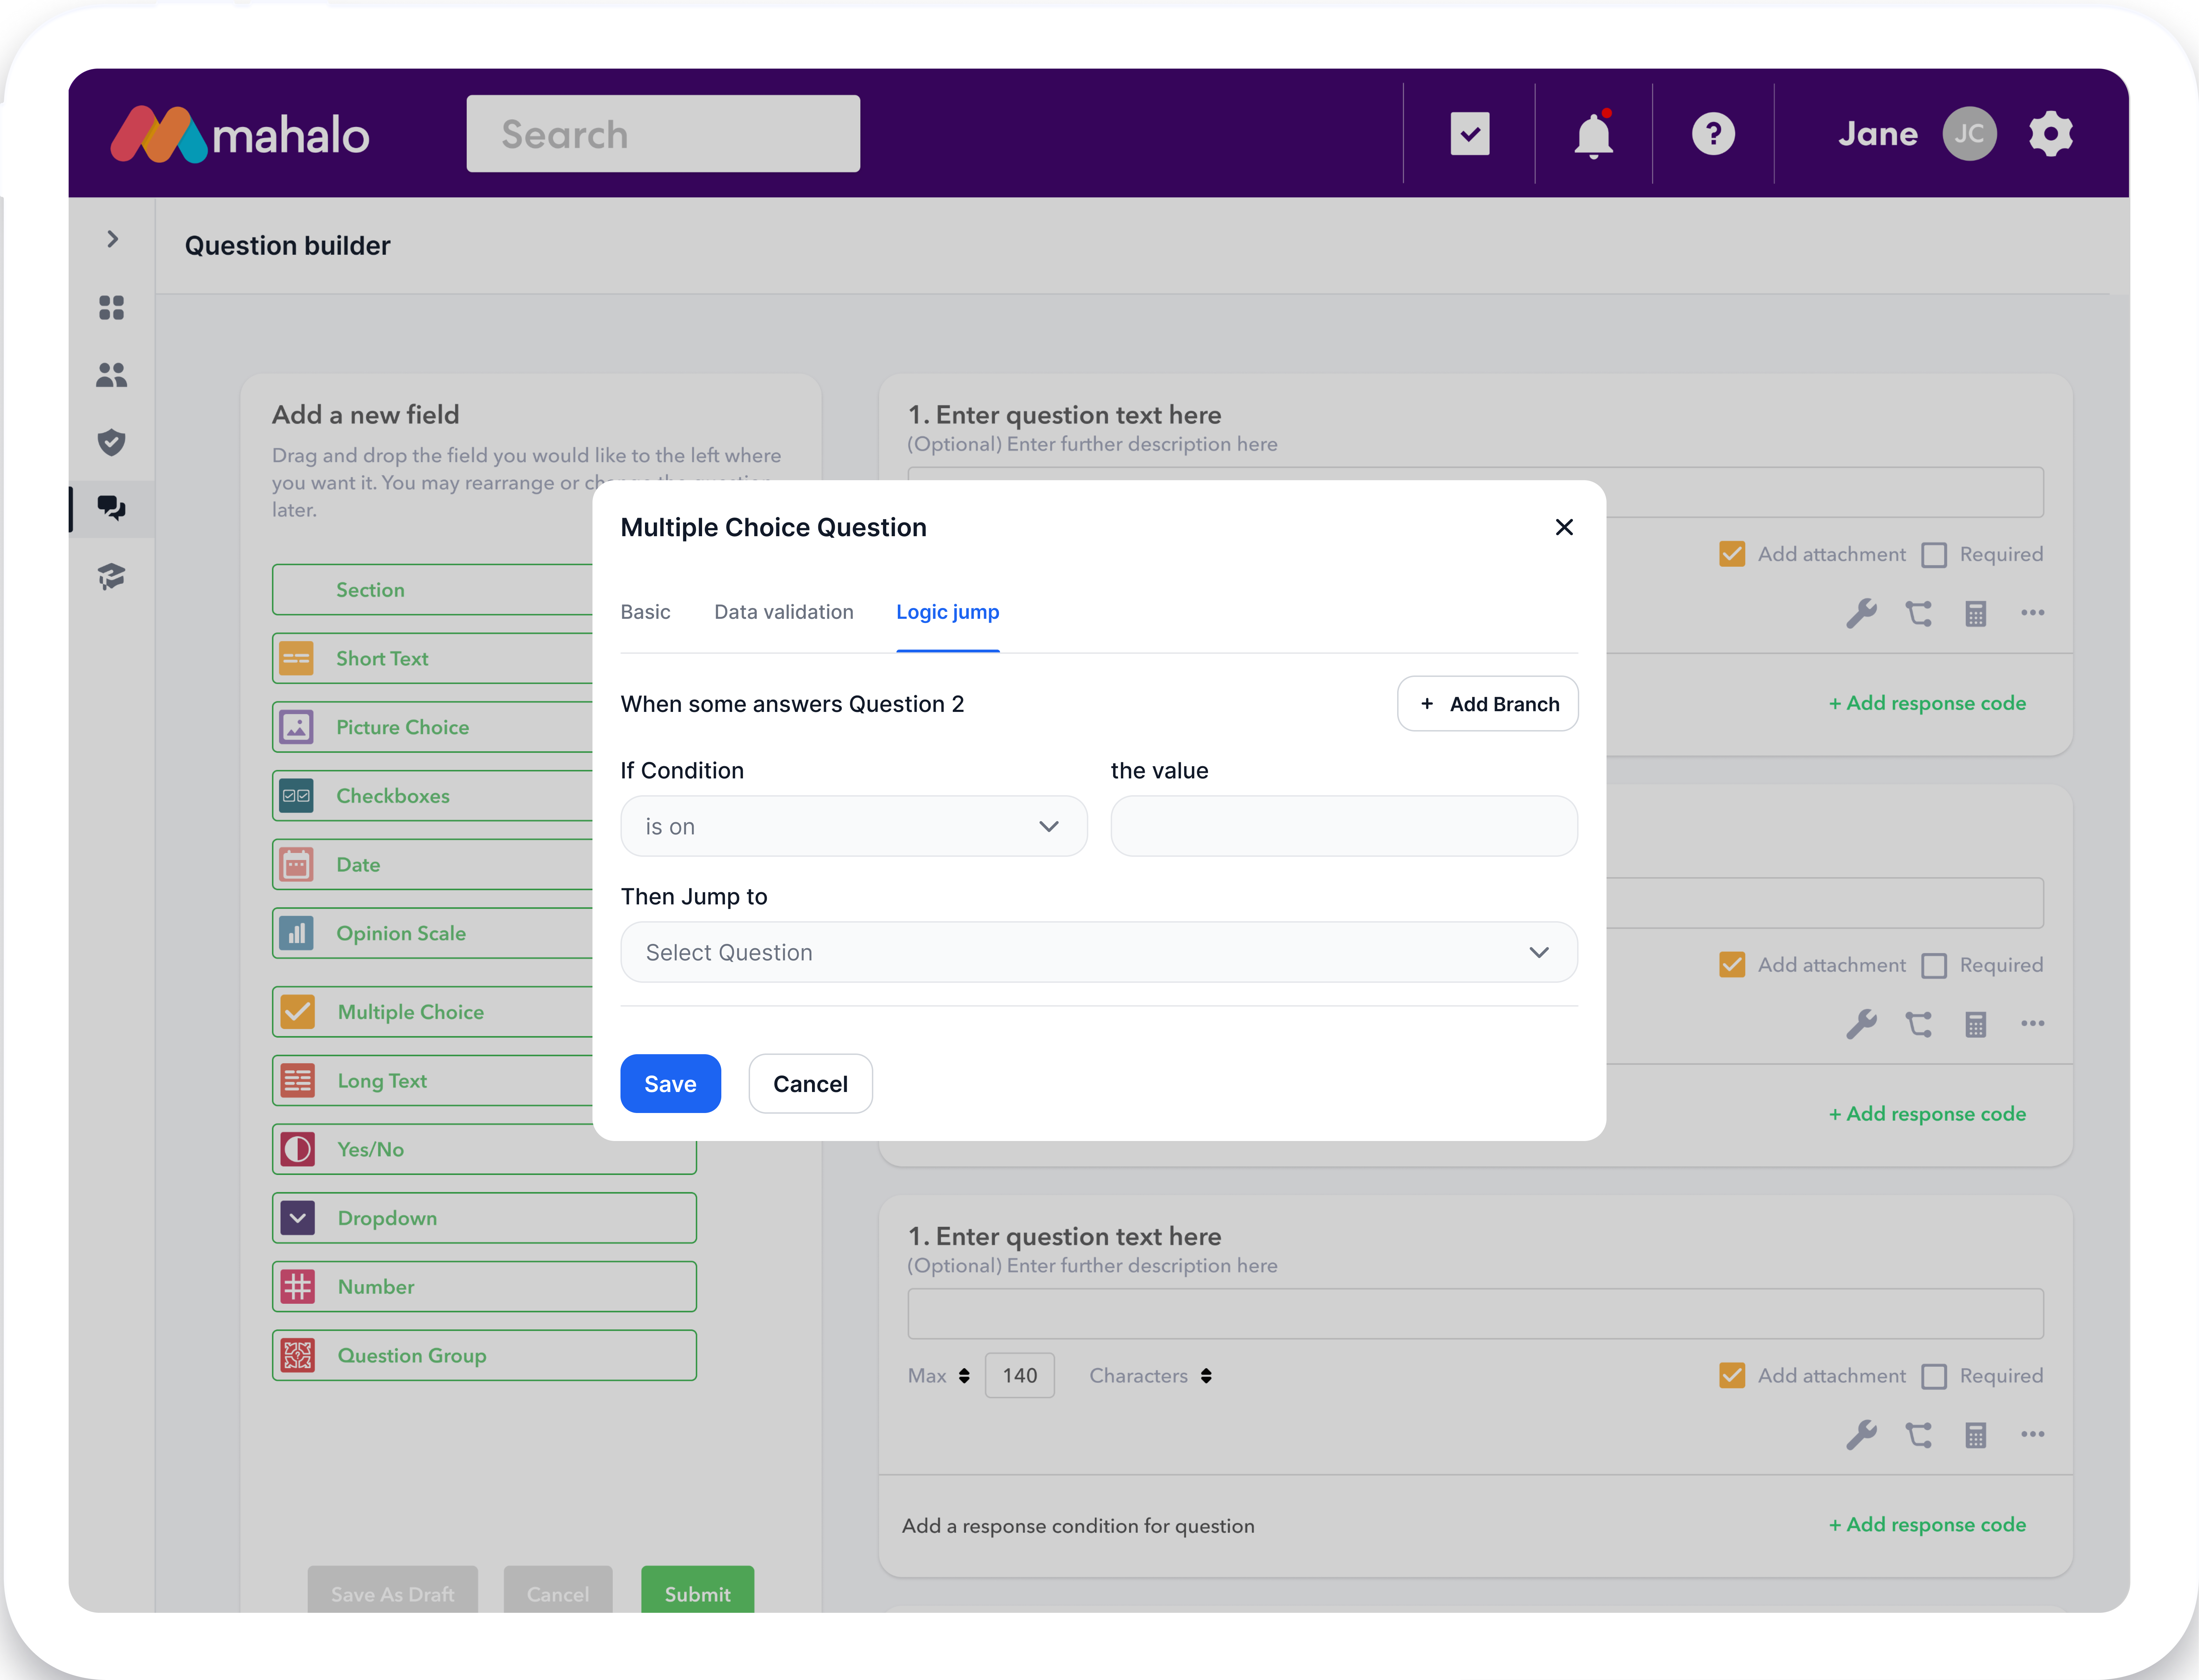The width and height of the screenshot is (2199, 1680).
Task: Click the notification bell icon
Action: [1593, 135]
